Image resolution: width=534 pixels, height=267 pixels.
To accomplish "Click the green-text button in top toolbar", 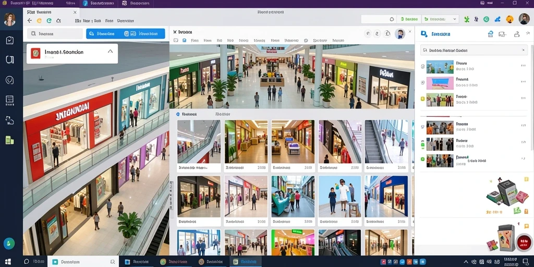I will [x=409, y=19].
